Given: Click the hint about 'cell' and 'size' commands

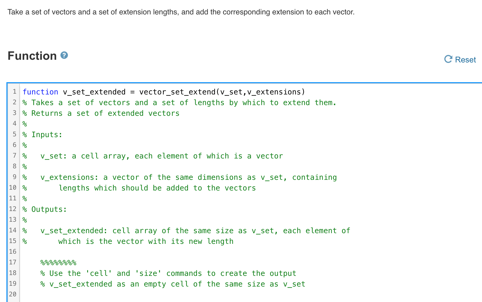Looking at the screenshot, I should coord(168,273).
